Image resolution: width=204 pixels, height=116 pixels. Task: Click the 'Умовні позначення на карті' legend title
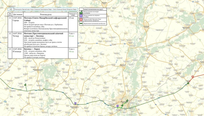click(x=93, y=9)
